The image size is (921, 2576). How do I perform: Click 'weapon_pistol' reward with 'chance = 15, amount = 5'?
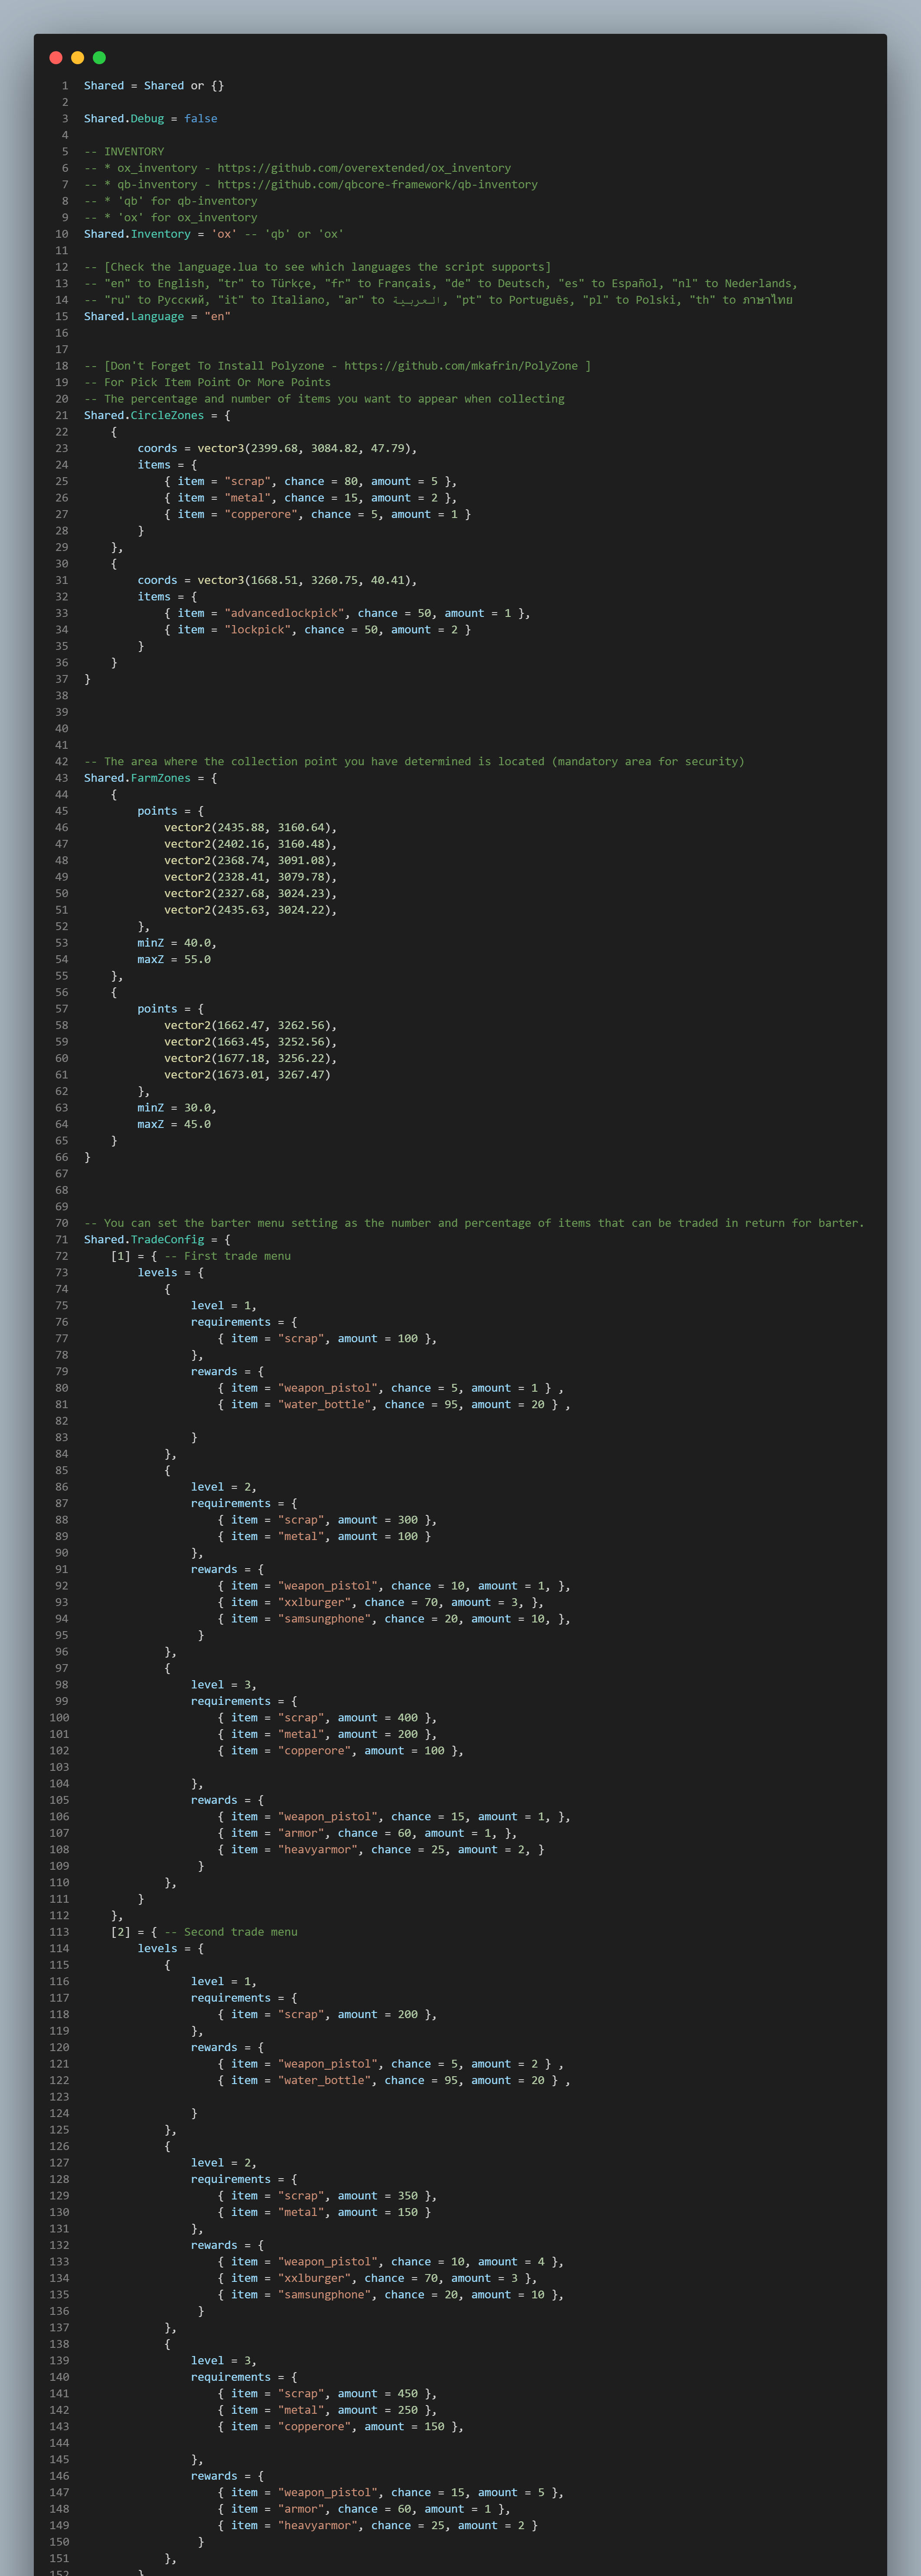pyautogui.click(x=391, y=2493)
